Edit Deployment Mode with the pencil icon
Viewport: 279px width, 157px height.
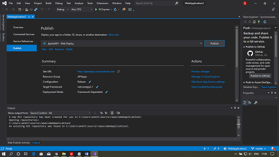click(107, 92)
